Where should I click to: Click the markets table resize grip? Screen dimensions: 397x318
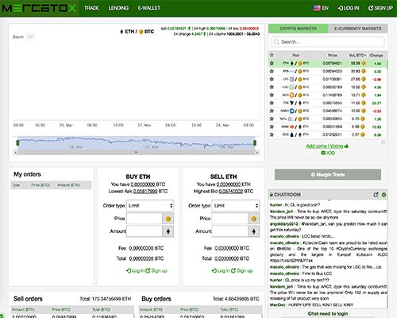(x=383, y=142)
